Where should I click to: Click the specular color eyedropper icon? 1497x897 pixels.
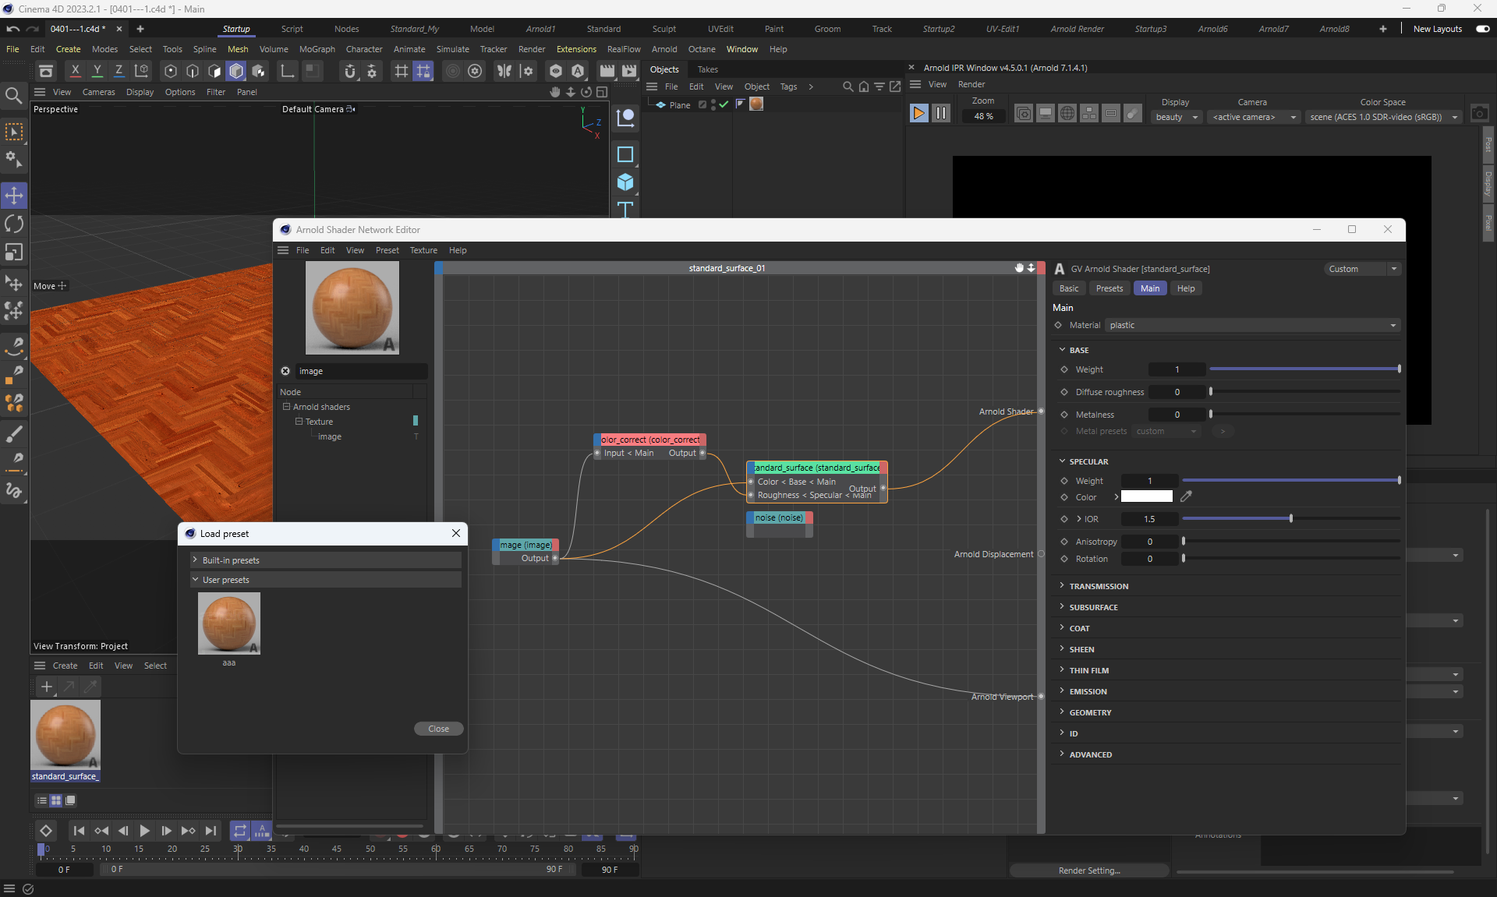[1186, 496]
